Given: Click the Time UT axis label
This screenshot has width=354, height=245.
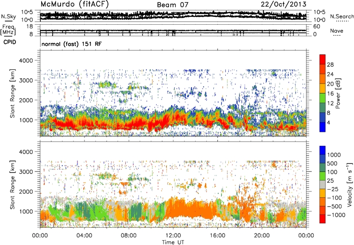Looking at the screenshot, I should tap(173, 242).
